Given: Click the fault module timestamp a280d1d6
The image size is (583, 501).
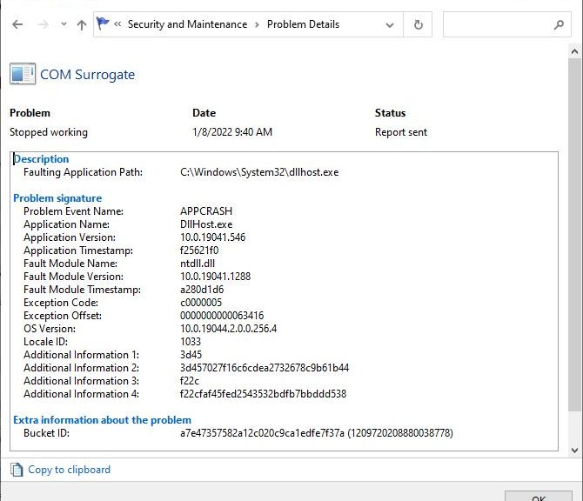Looking at the screenshot, I should (x=202, y=289).
